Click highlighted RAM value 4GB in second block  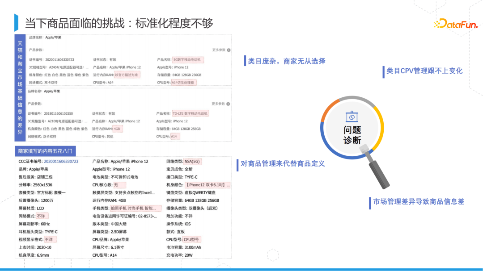pos(117,129)
